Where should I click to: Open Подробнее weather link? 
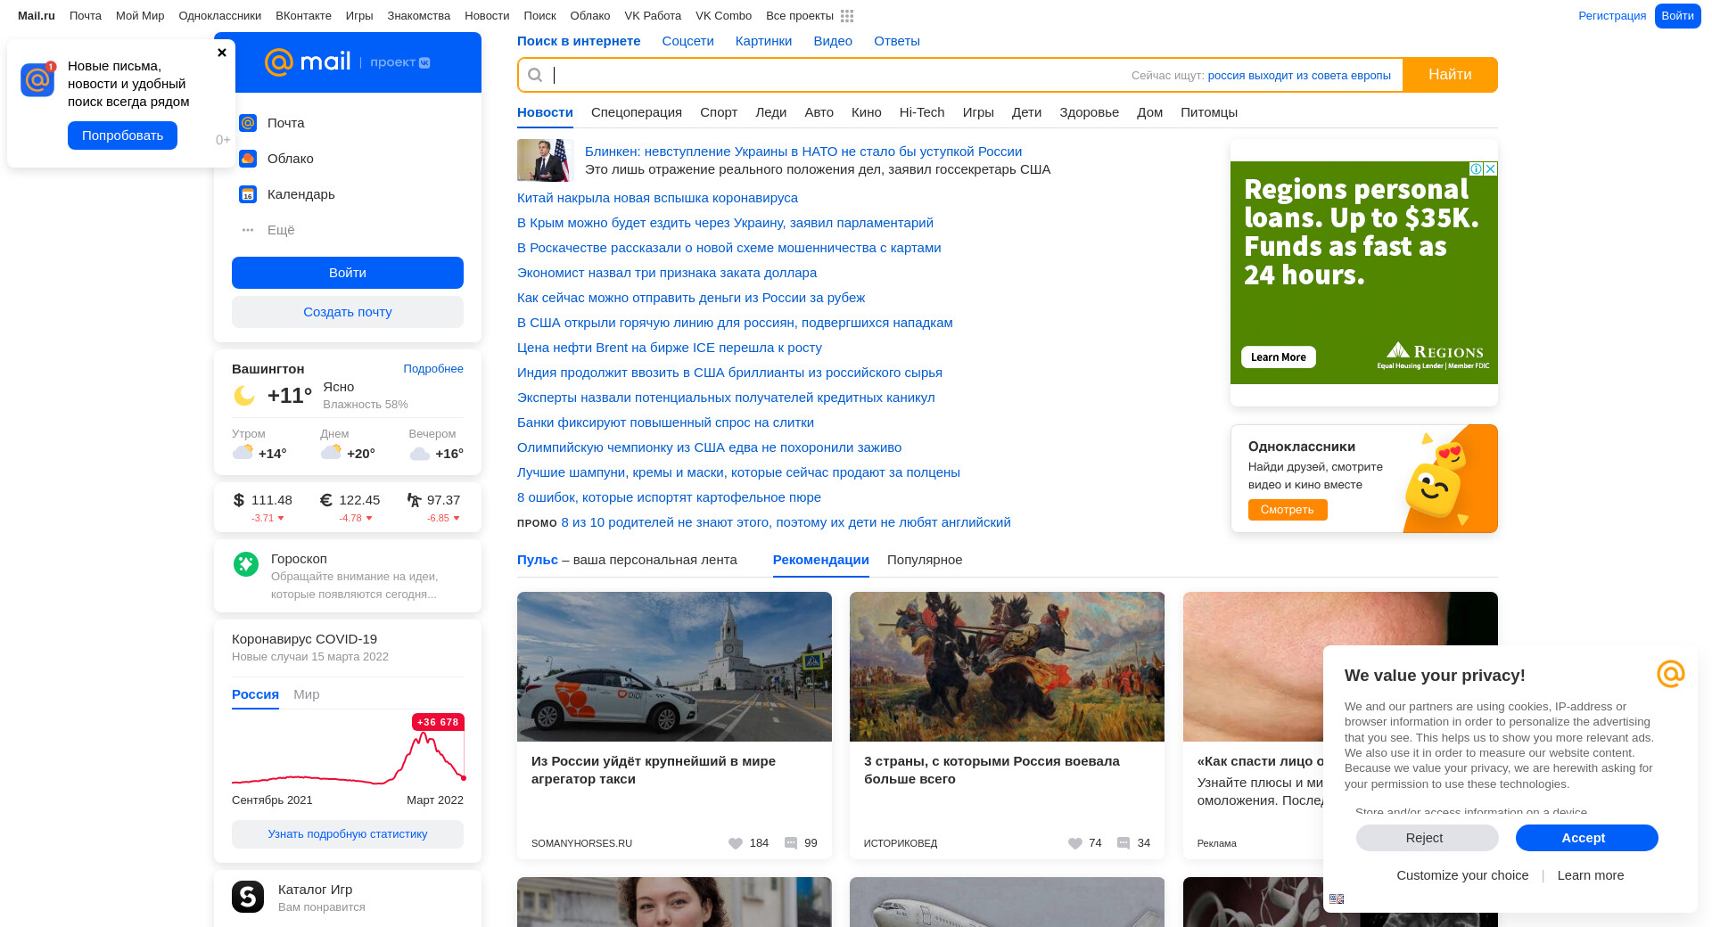coord(433,369)
